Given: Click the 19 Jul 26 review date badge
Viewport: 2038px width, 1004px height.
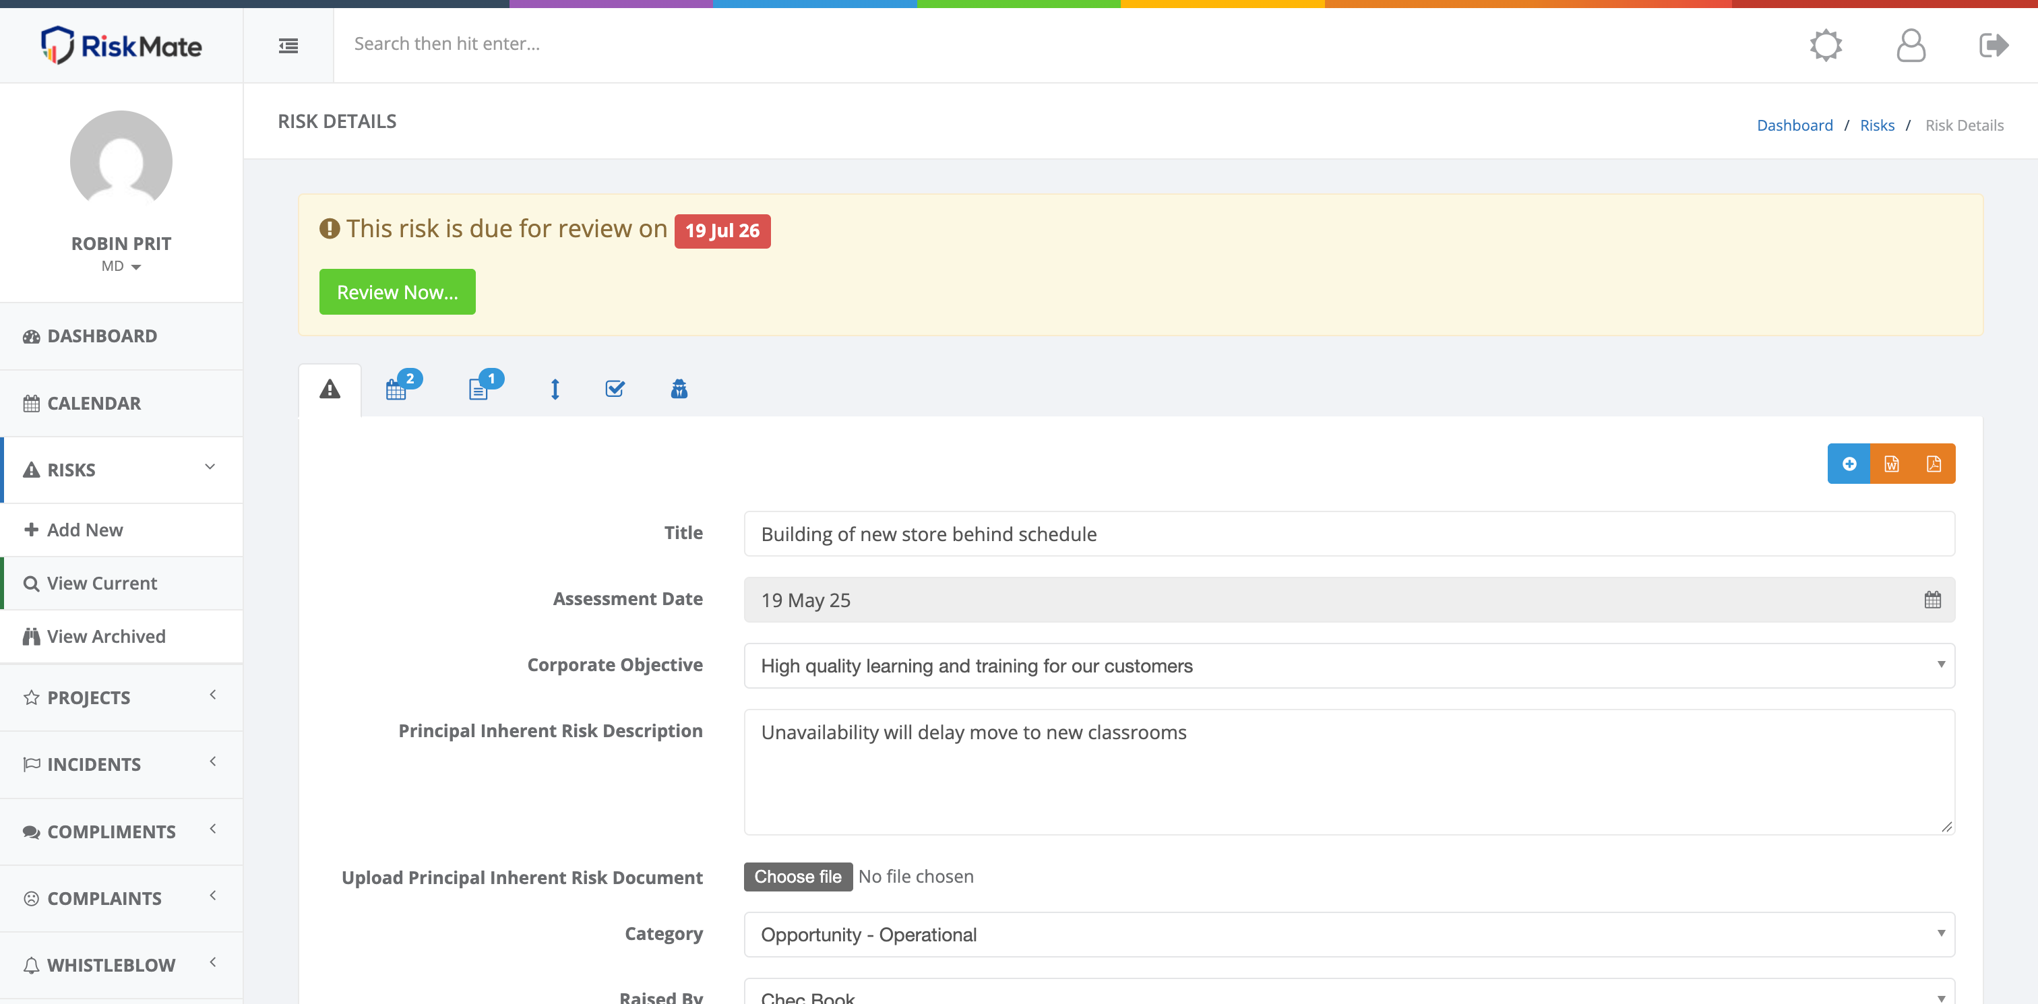Looking at the screenshot, I should [722, 231].
